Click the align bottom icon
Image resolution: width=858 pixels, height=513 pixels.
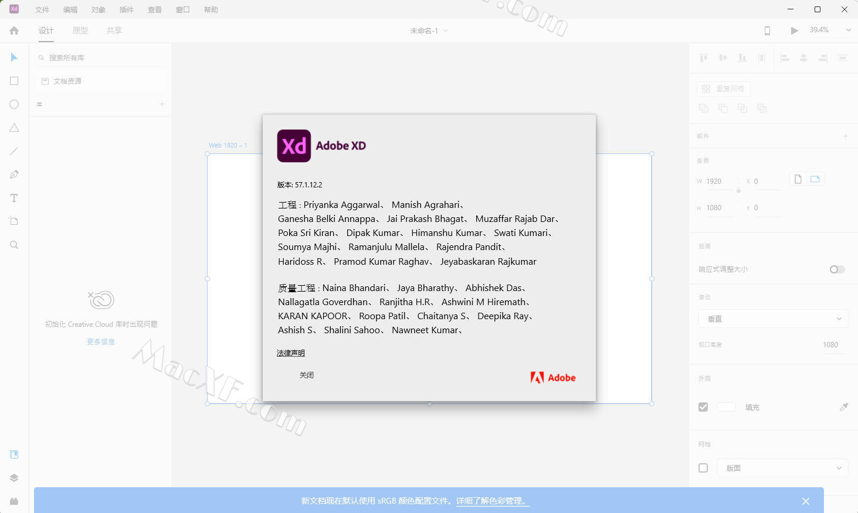click(742, 57)
